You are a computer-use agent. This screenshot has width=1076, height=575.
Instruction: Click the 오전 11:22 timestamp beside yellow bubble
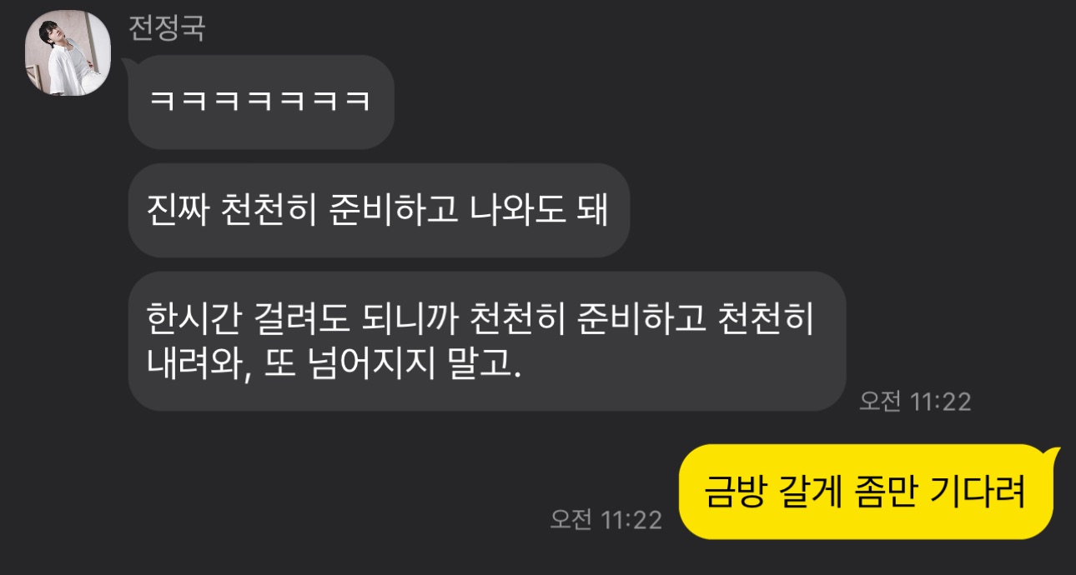[x=606, y=519]
